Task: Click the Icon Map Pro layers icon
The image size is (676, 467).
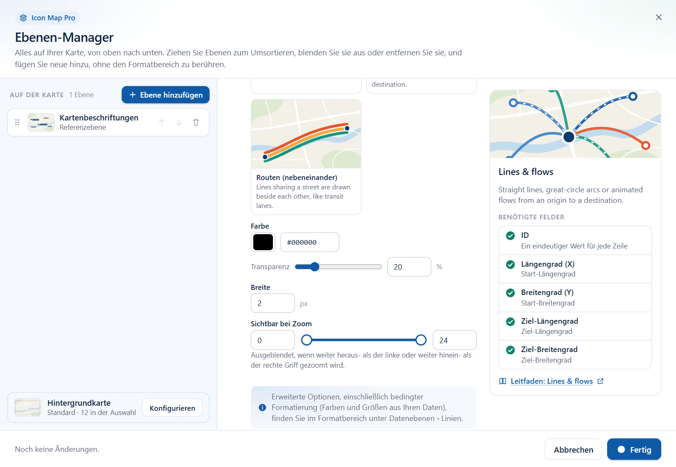Action: pyautogui.click(x=23, y=18)
